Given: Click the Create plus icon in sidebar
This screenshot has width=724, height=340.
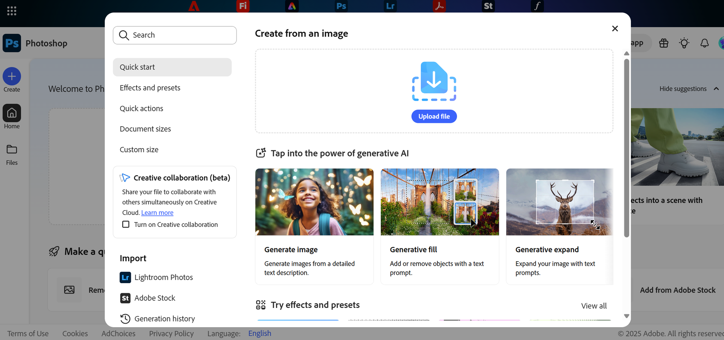Looking at the screenshot, I should pos(12,77).
